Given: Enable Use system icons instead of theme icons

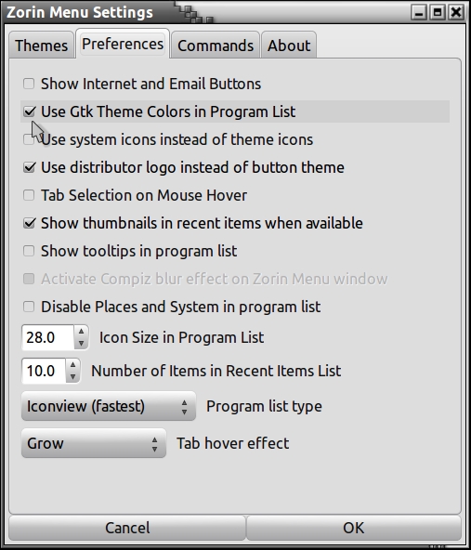Looking at the screenshot, I should point(29,139).
